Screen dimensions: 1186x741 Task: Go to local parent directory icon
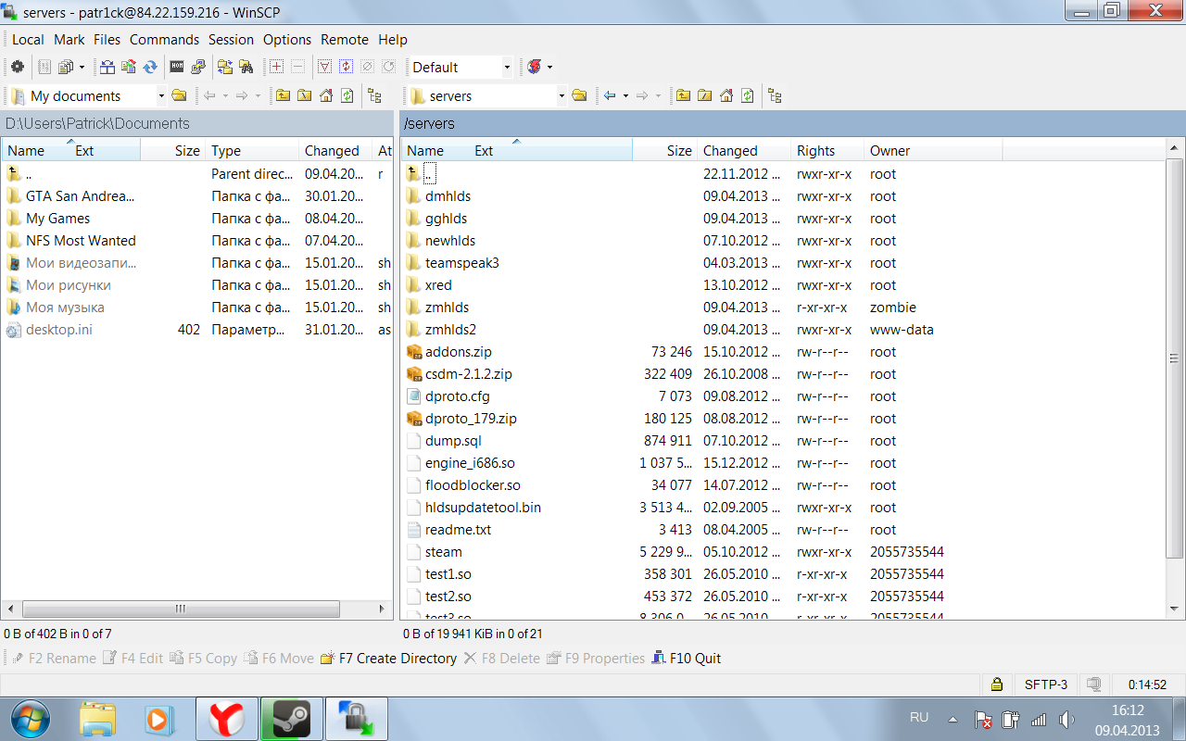283,95
